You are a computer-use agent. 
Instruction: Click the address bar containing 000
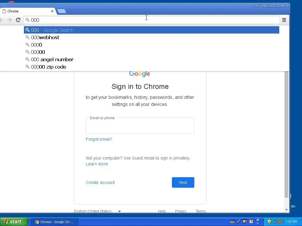tap(152, 20)
